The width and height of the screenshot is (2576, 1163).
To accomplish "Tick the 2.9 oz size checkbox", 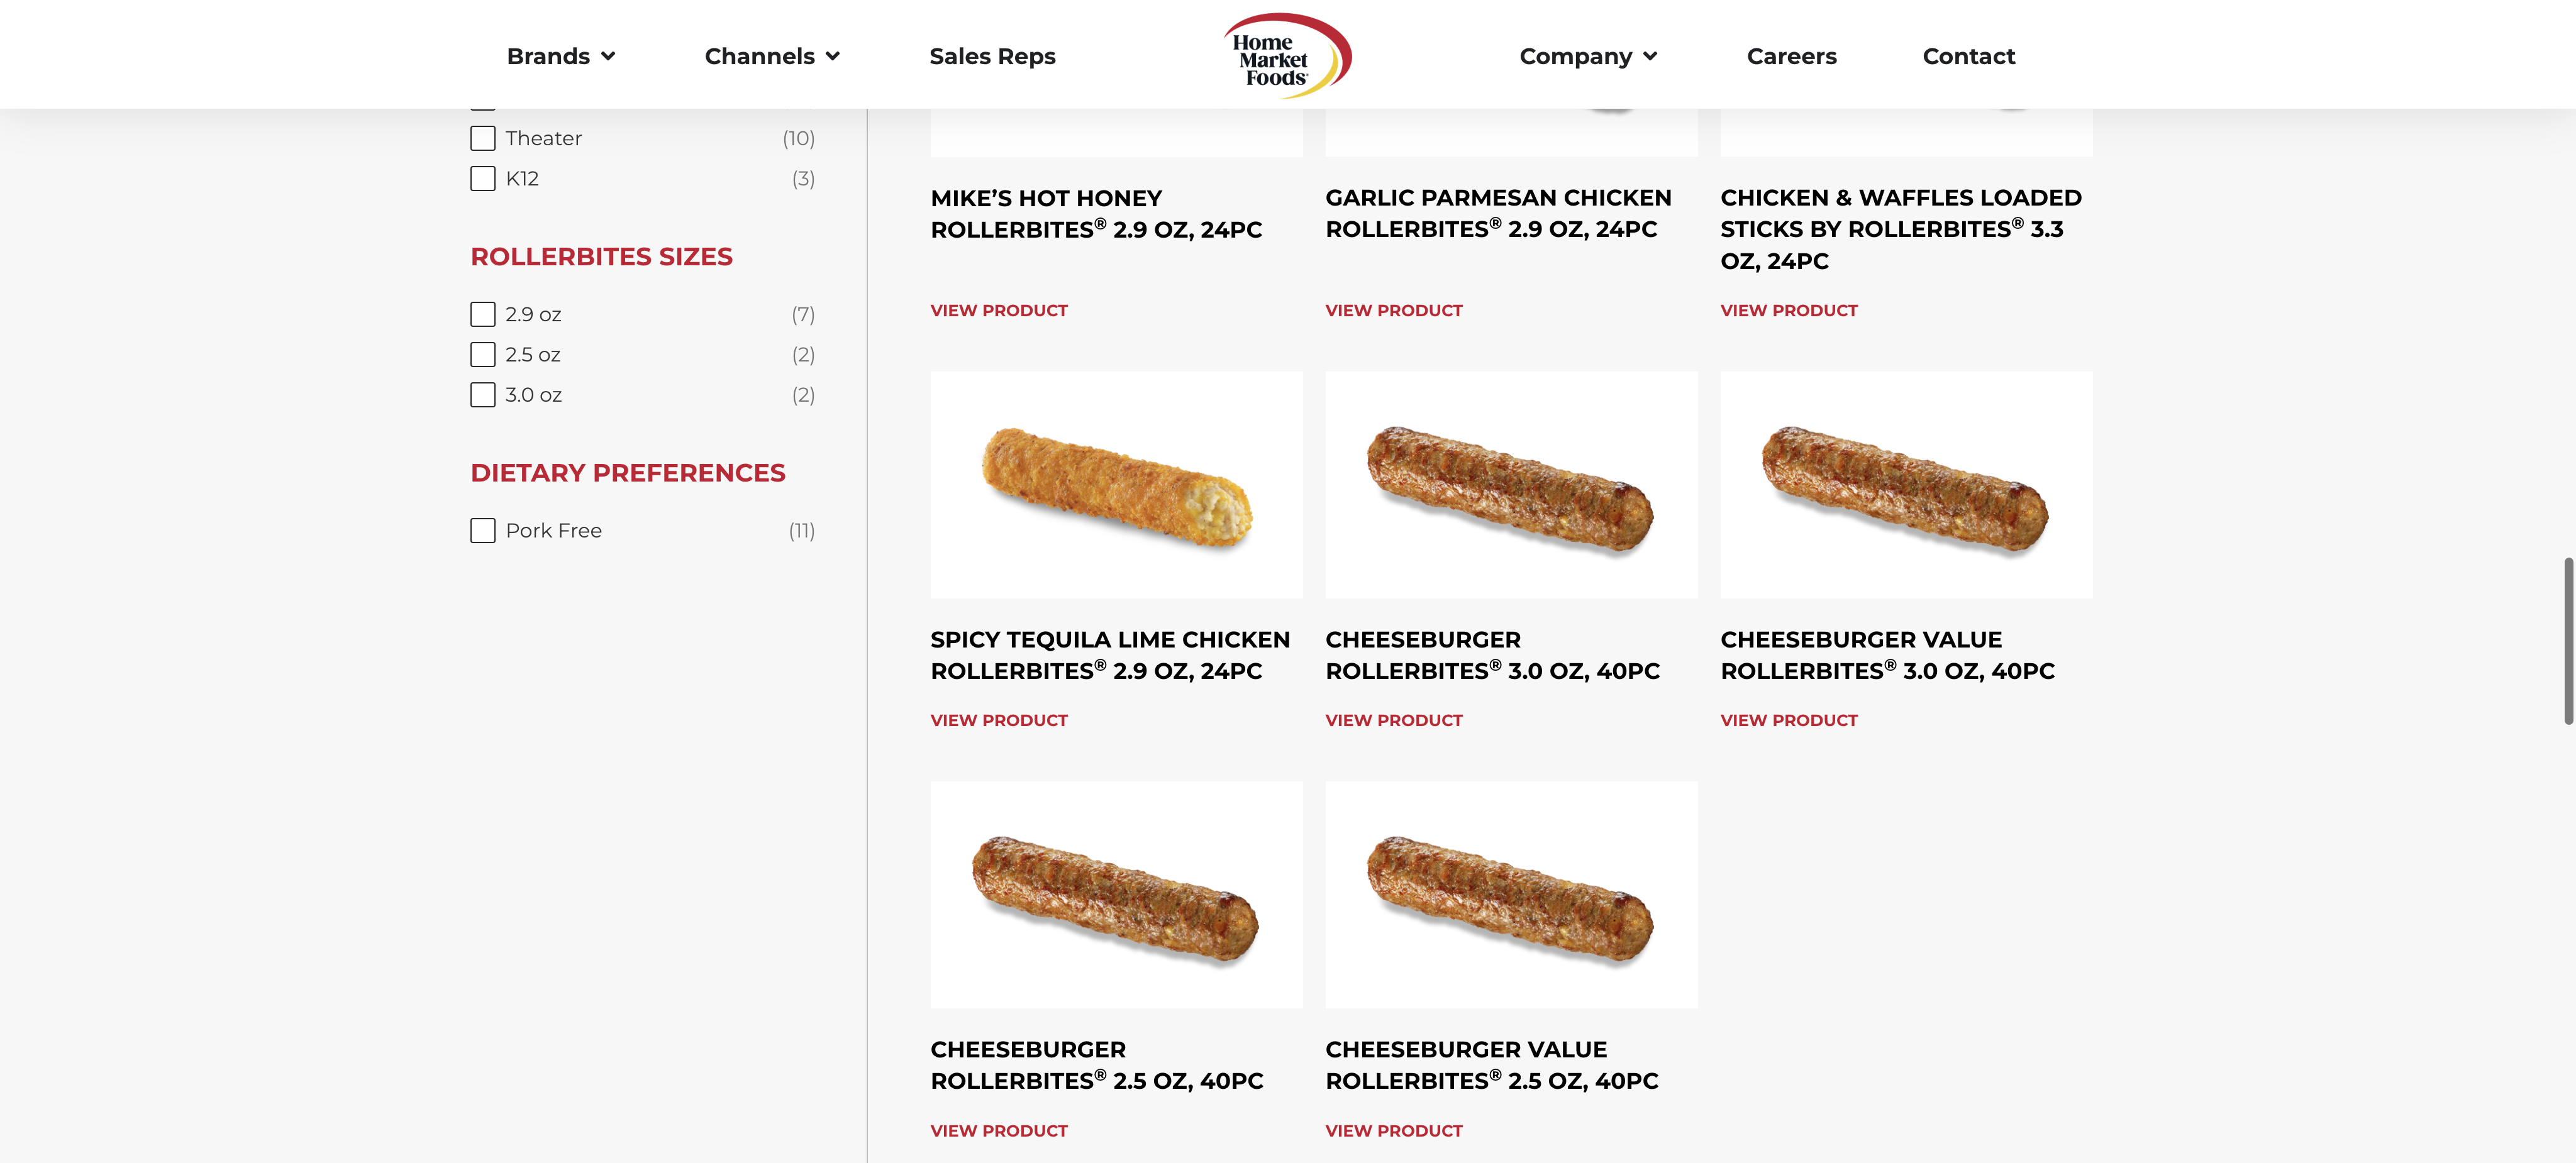I will [x=483, y=315].
